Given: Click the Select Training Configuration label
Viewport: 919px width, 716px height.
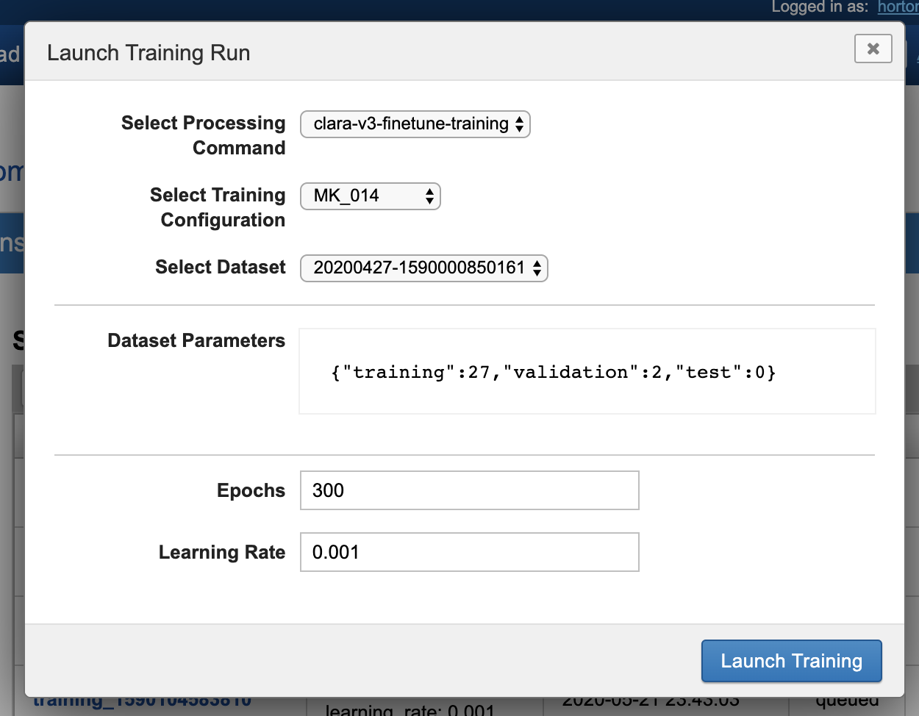Looking at the screenshot, I should pos(218,207).
